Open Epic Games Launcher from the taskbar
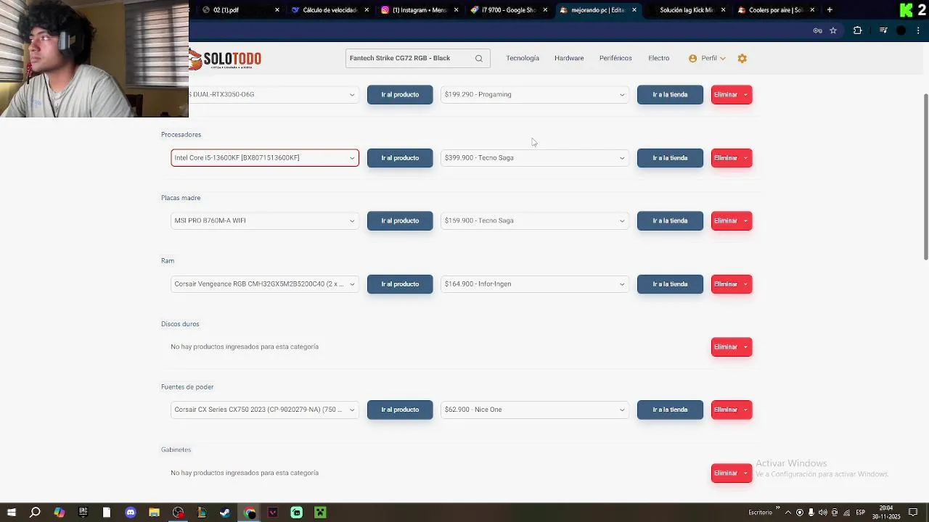The height and width of the screenshot is (522, 929). [83, 513]
